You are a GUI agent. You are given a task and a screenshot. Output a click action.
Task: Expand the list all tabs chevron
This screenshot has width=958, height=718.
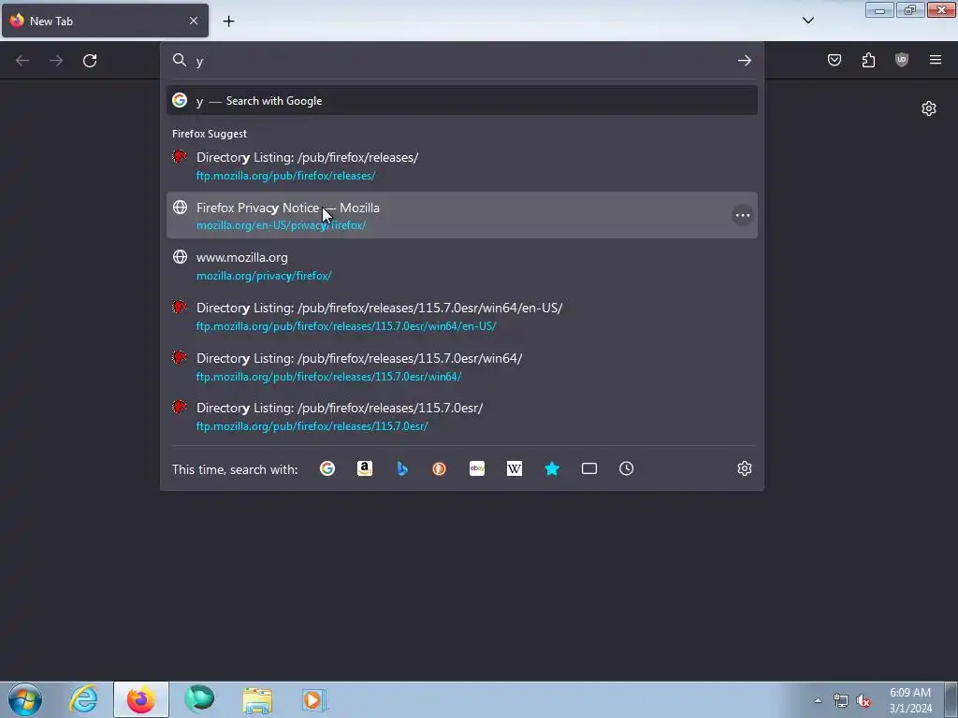(807, 21)
